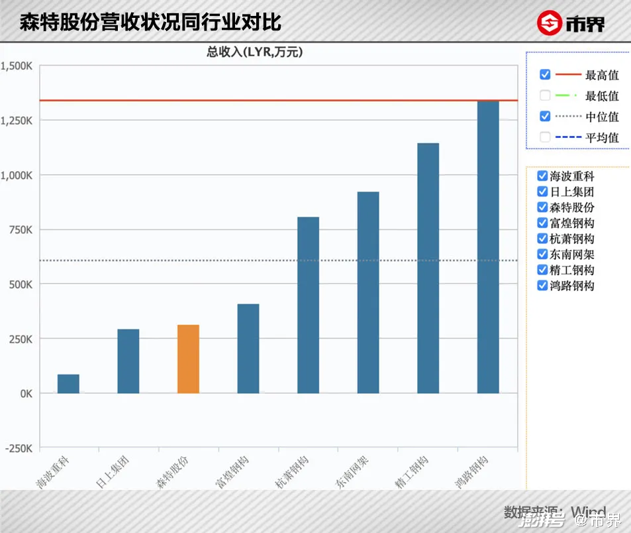Image resolution: width=631 pixels, height=533 pixels.
Task: Click the 1,500K y-axis tick label
Action: [17, 66]
